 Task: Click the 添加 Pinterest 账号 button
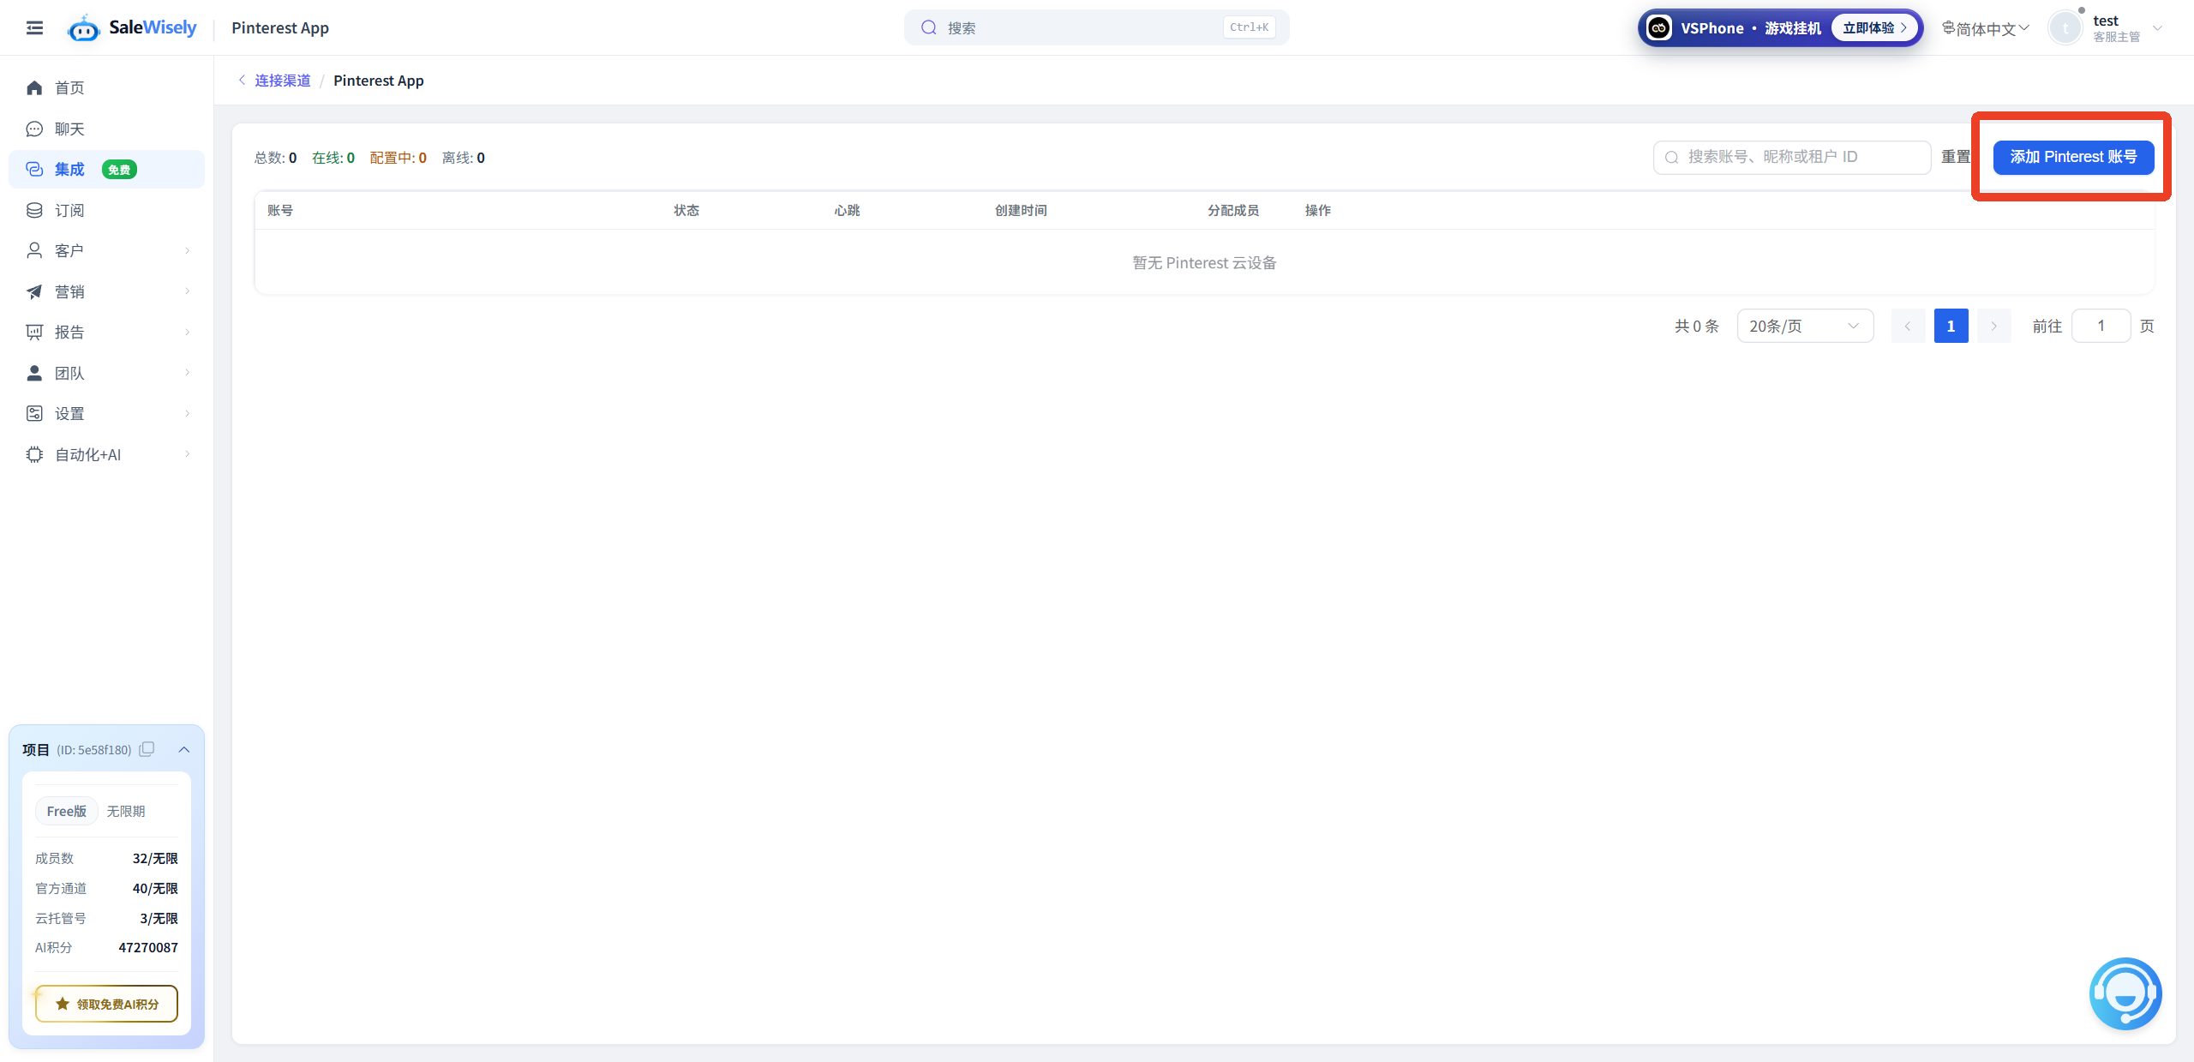pos(2073,157)
